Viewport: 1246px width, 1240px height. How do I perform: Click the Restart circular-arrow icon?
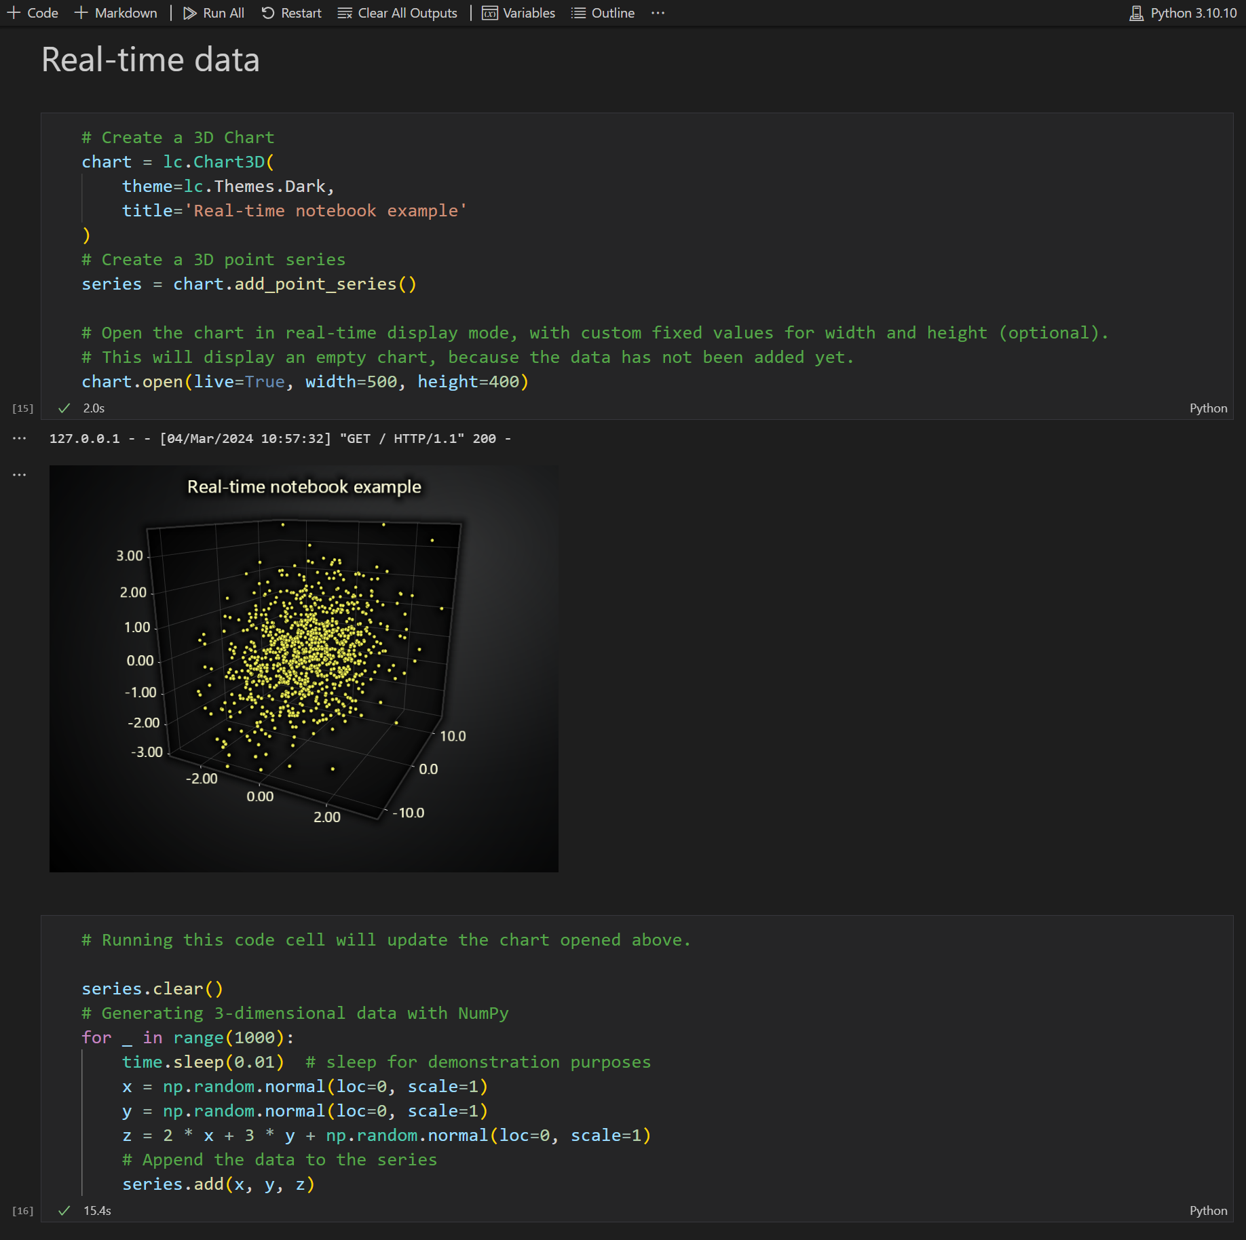pos(268,13)
